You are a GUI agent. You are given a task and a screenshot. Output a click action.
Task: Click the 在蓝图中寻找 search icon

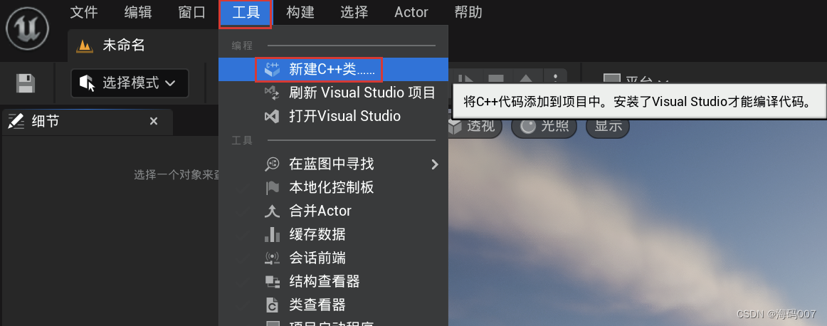[272, 164]
